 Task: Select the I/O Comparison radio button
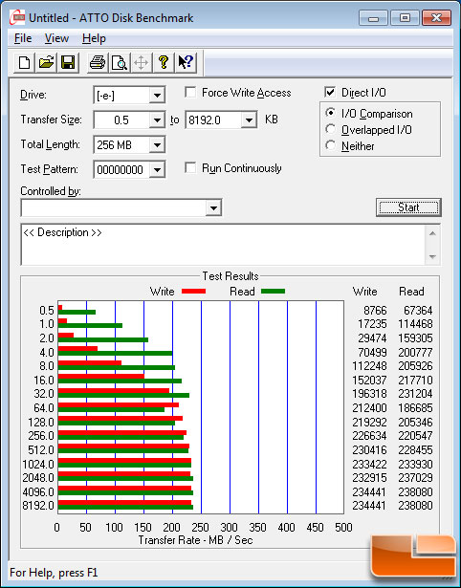(331, 113)
